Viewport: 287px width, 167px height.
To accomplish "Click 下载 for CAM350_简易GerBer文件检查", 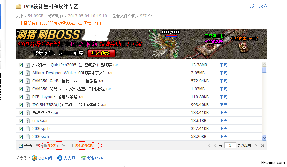I will [223, 89].
